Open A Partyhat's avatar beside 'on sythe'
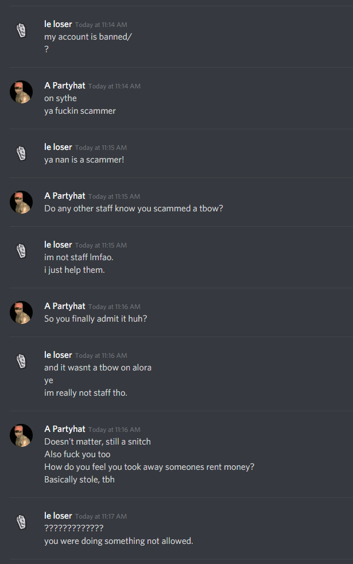Viewport: 353px width, 564px height. tap(21, 92)
